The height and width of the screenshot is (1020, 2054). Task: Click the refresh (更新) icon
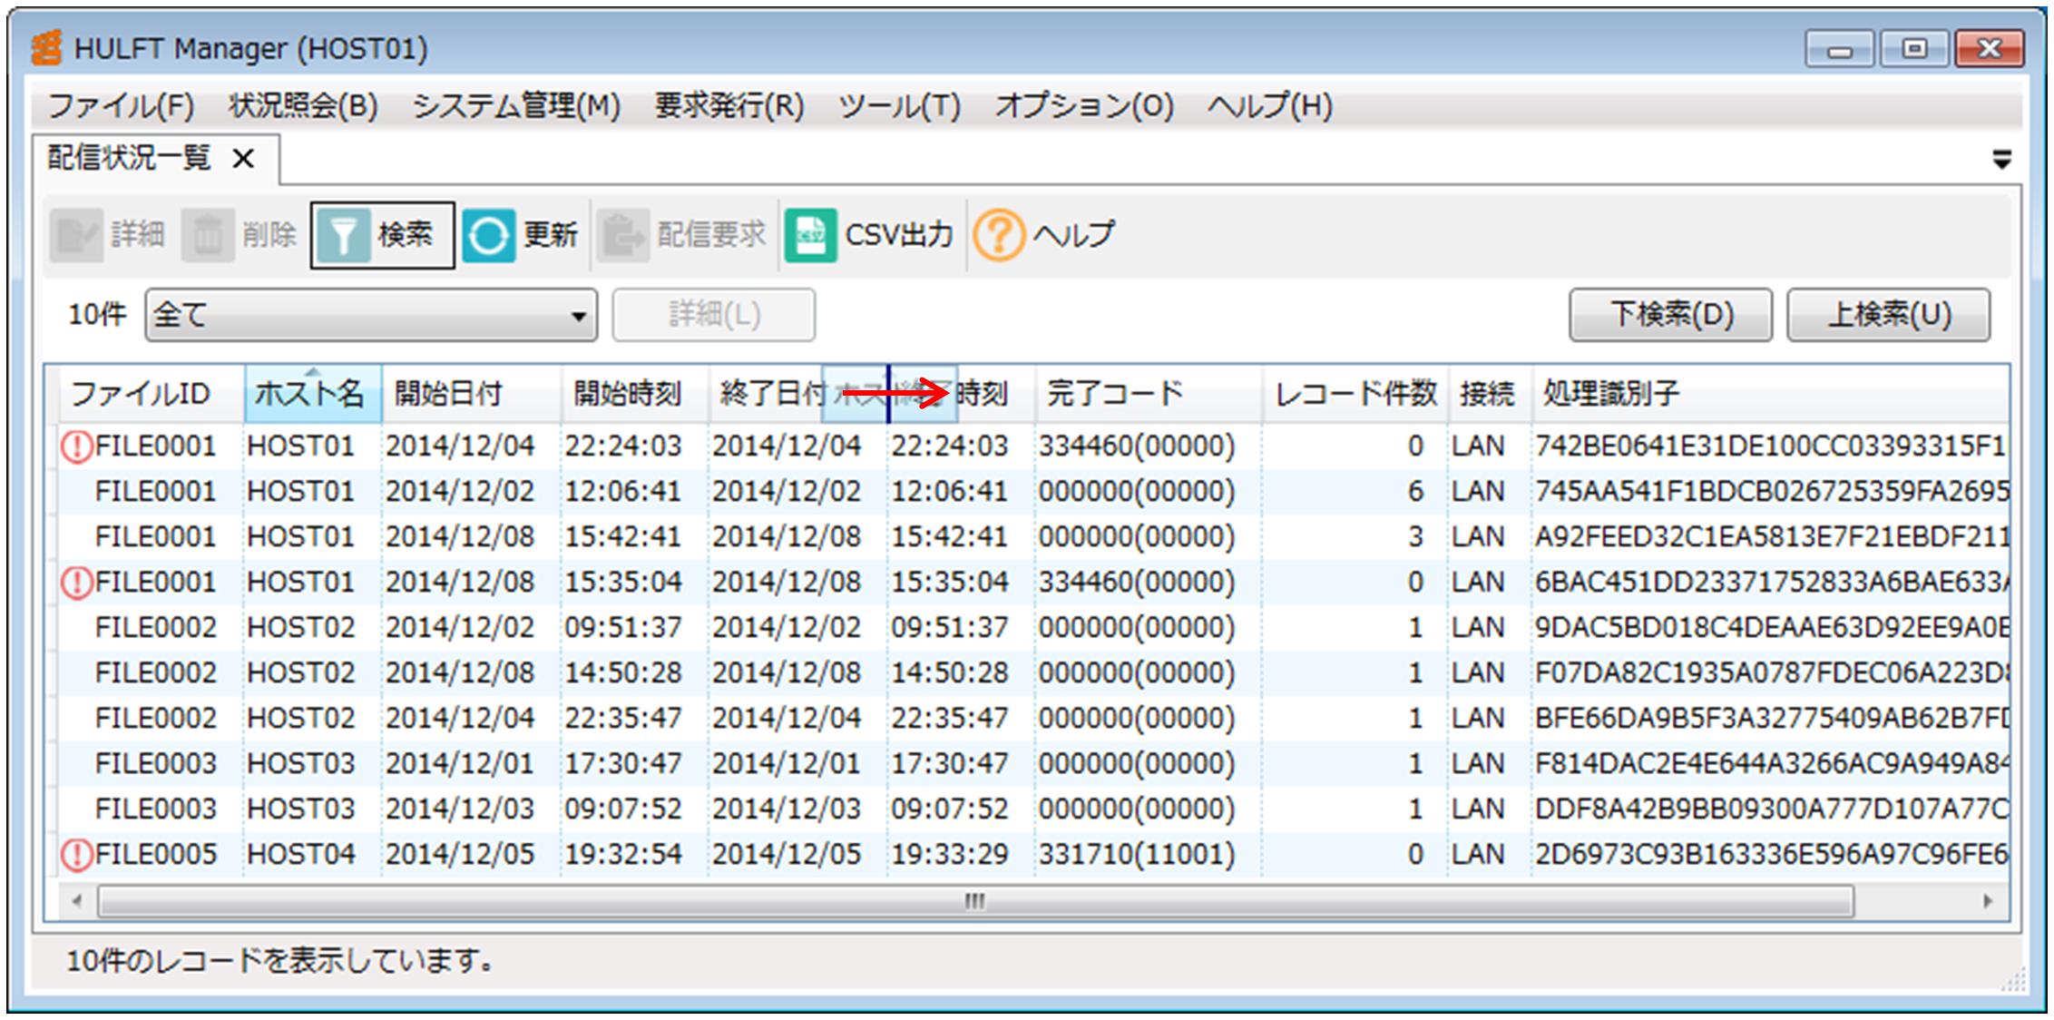pyautogui.click(x=488, y=236)
